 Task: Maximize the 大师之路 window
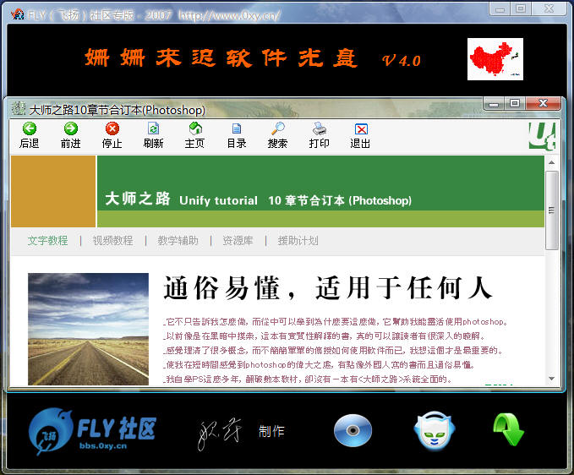pos(515,104)
